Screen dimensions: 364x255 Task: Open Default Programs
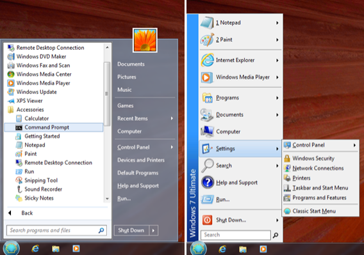click(138, 173)
